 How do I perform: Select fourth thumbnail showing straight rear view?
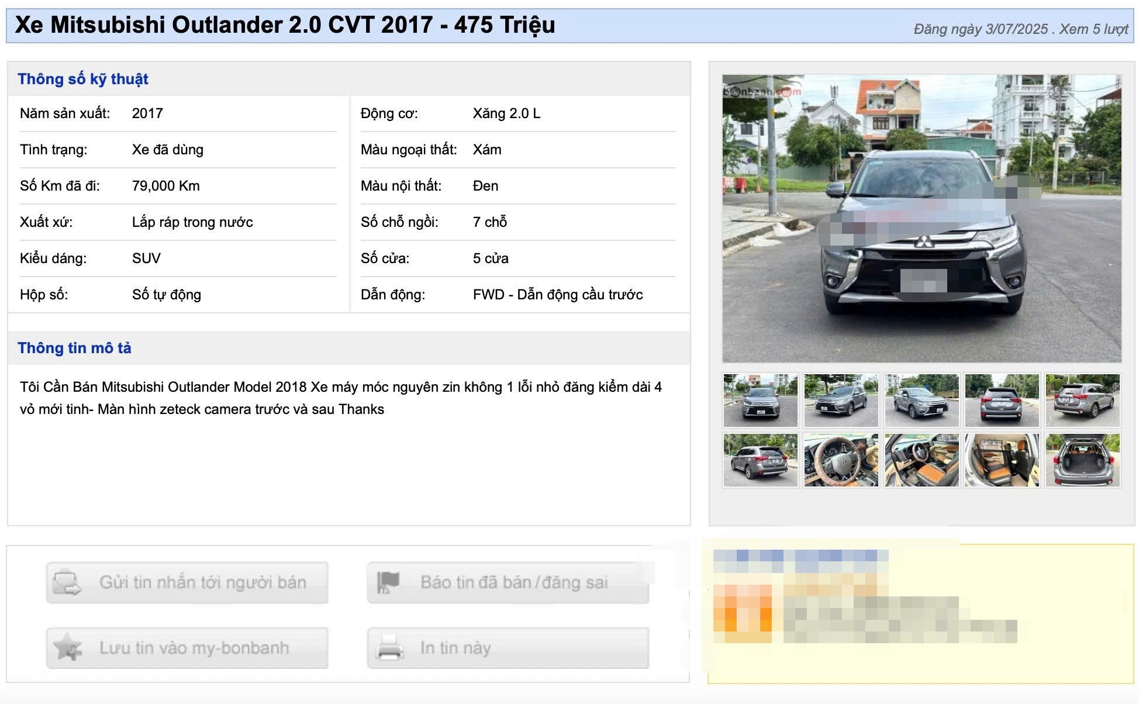[x=1002, y=401]
